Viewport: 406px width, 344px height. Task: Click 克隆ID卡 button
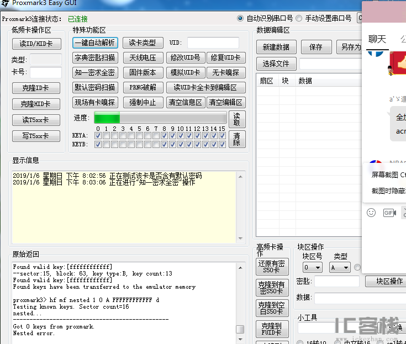point(36,88)
